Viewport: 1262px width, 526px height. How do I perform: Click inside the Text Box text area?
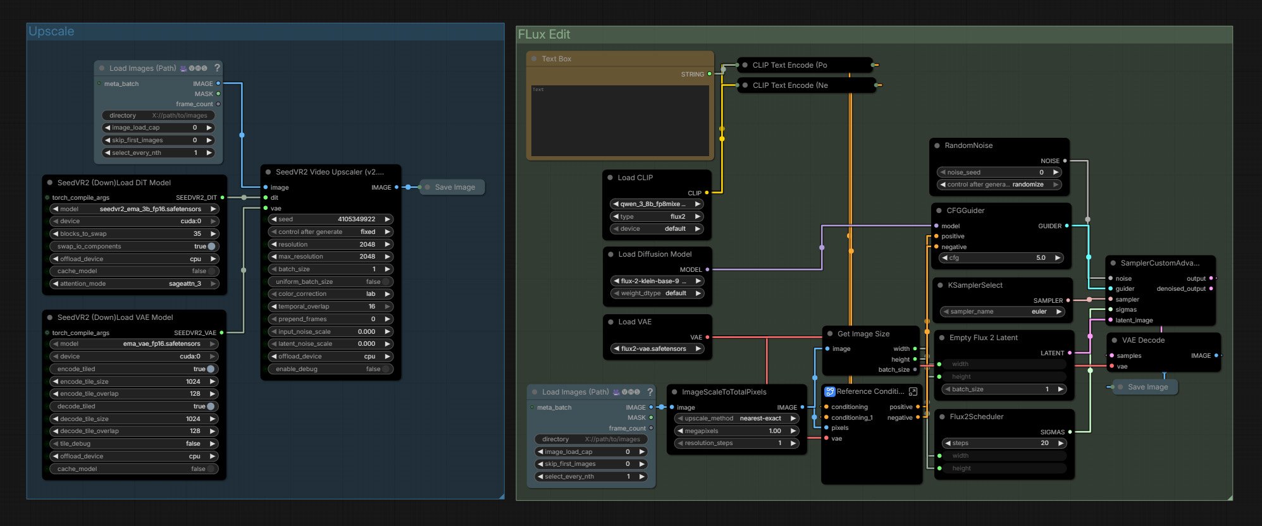click(x=620, y=120)
